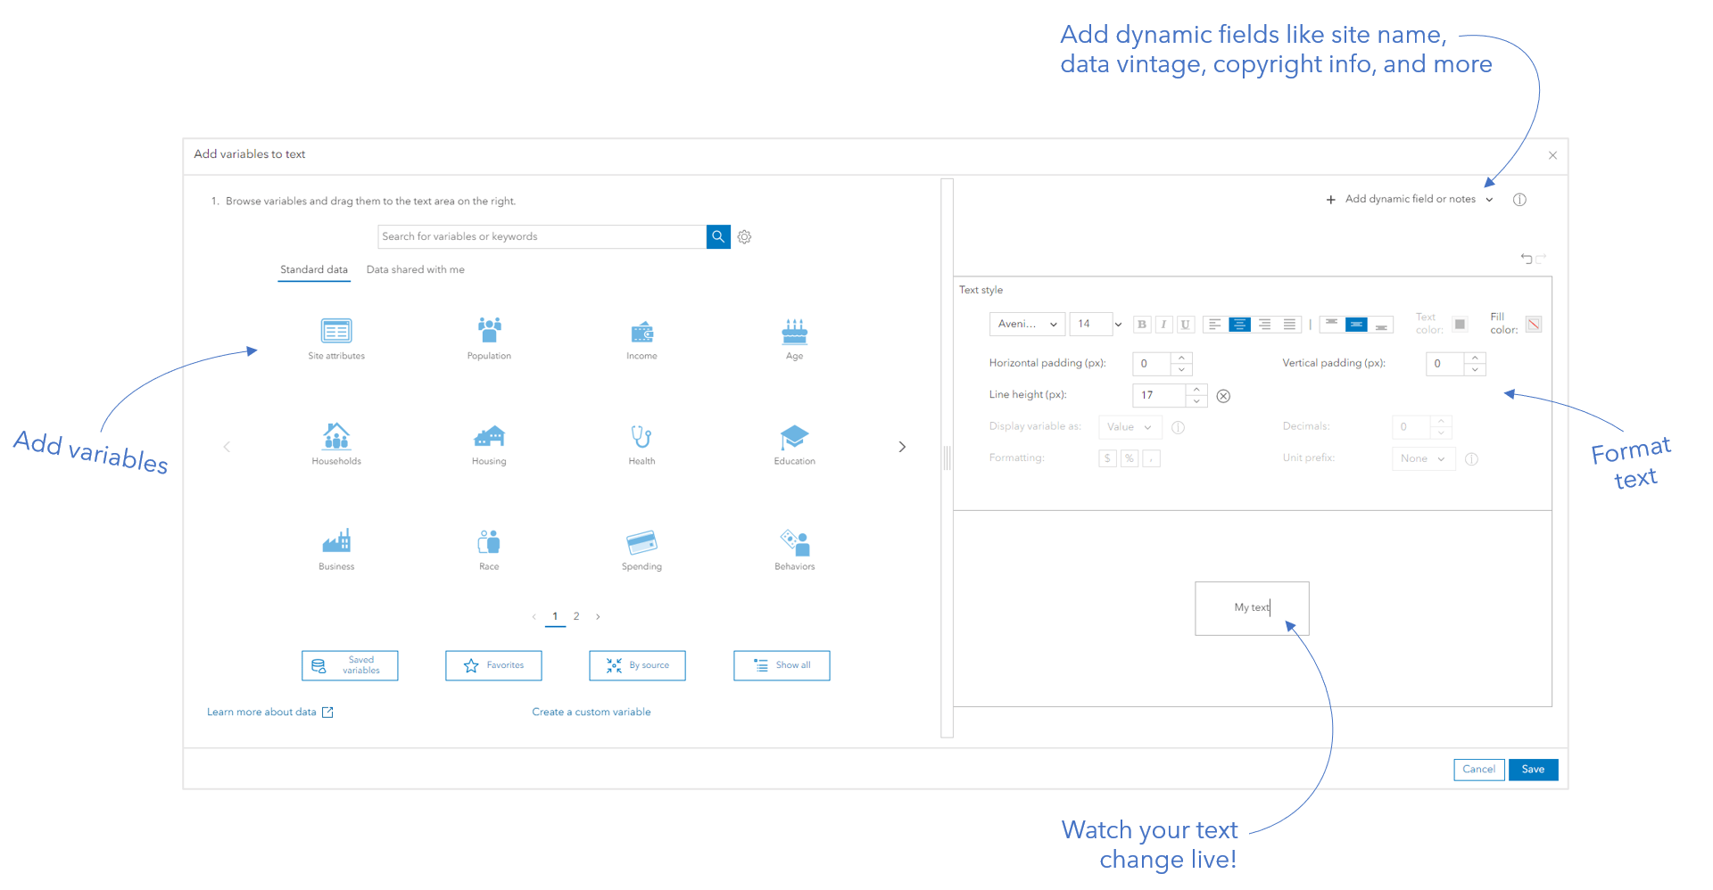Increase horizontal padding value
The width and height of the screenshot is (1713, 890).
click(1181, 358)
